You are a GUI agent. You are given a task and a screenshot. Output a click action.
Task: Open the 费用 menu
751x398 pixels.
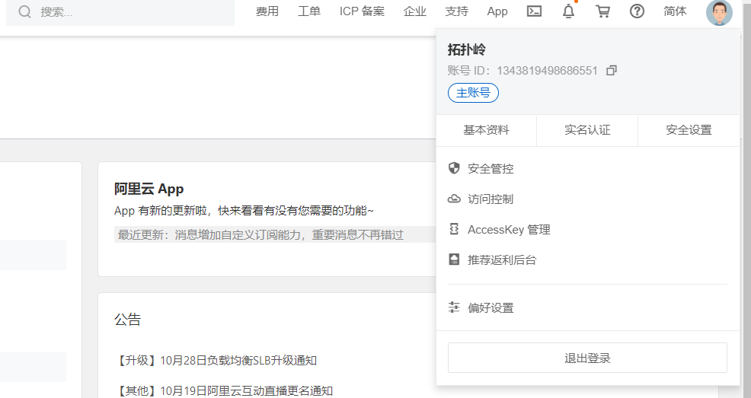pyautogui.click(x=267, y=11)
